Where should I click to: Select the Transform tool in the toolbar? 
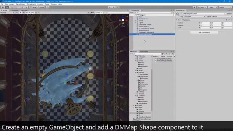pyautogui.click(x=22, y=7)
